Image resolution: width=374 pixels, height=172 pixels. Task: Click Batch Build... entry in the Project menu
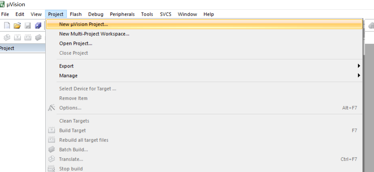204,150
